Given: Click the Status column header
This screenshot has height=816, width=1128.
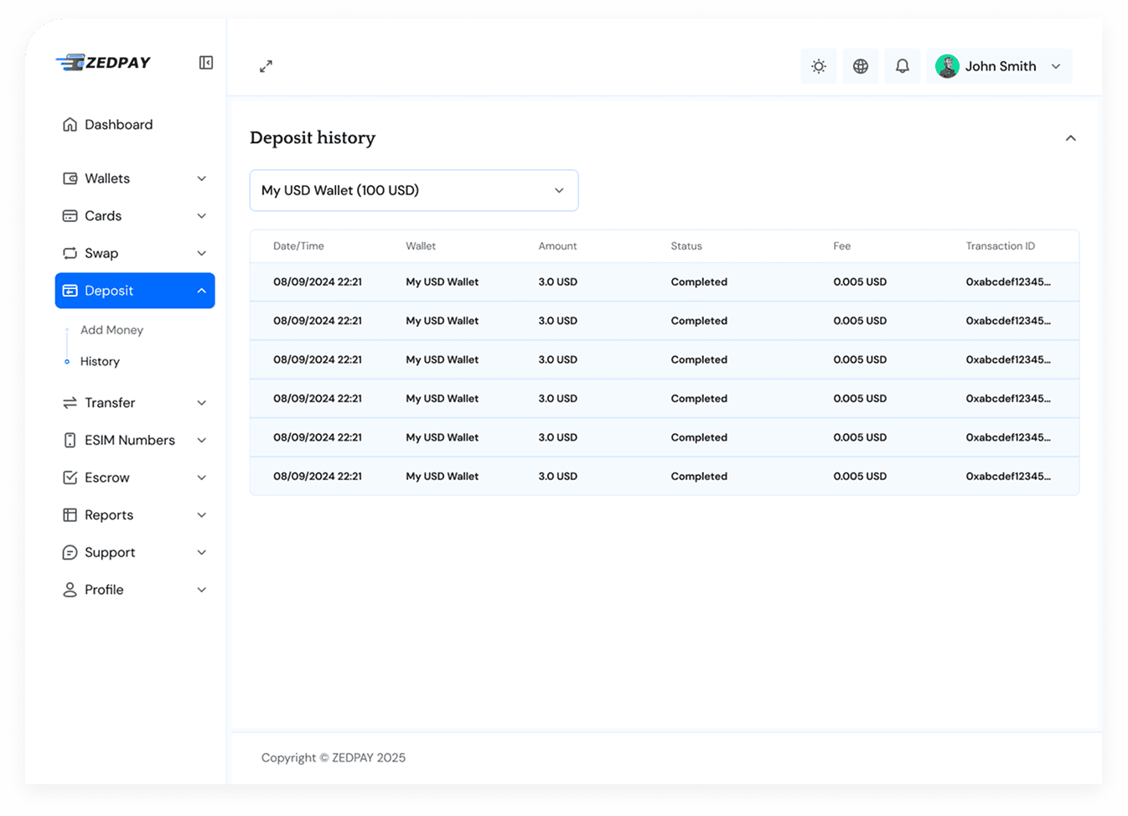Looking at the screenshot, I should 686,246.
